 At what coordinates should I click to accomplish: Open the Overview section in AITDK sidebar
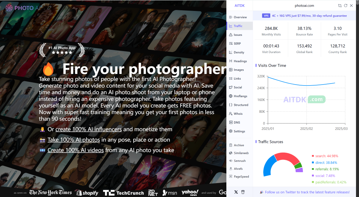click(x=240, y=17)
